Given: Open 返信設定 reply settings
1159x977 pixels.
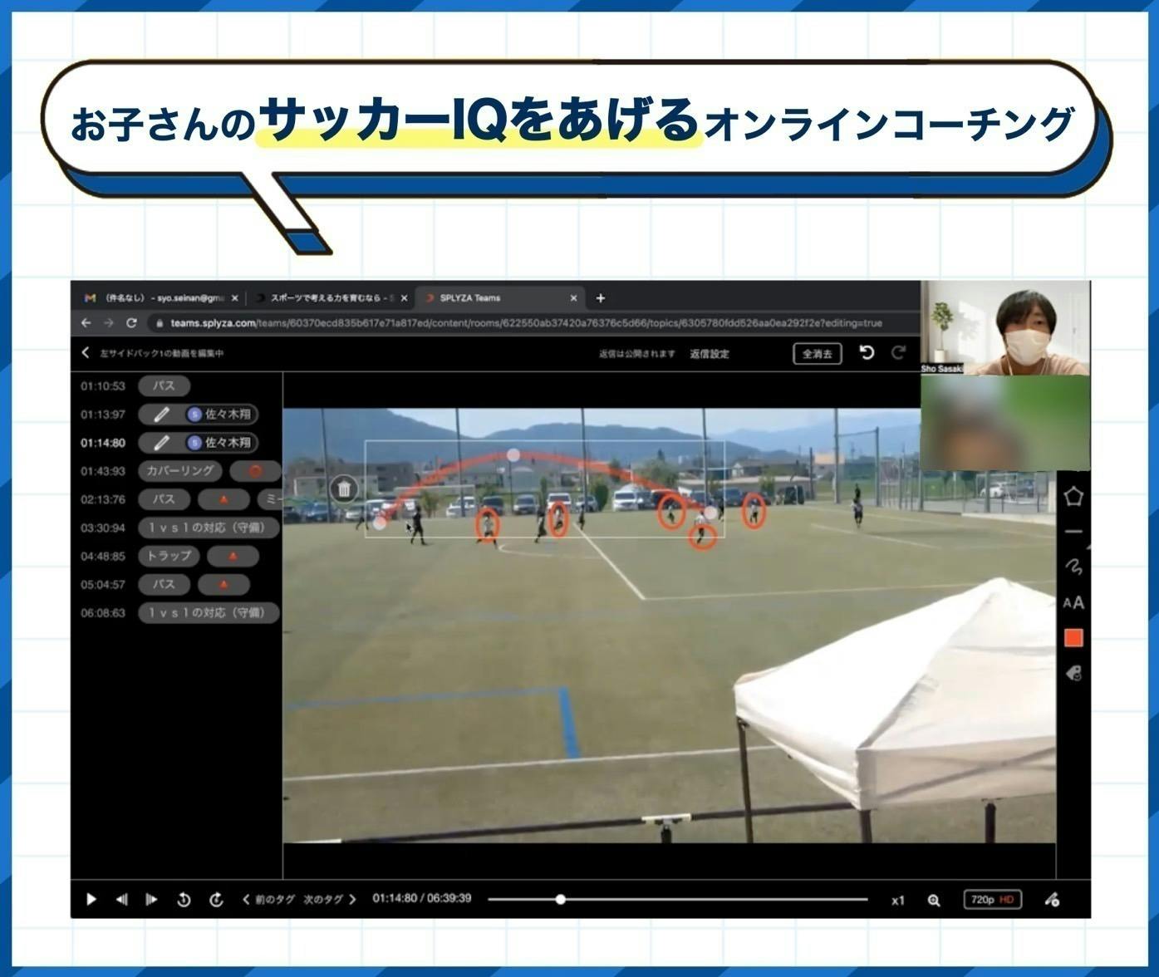Looking at the screenshot, I should [x=709, y=354].
